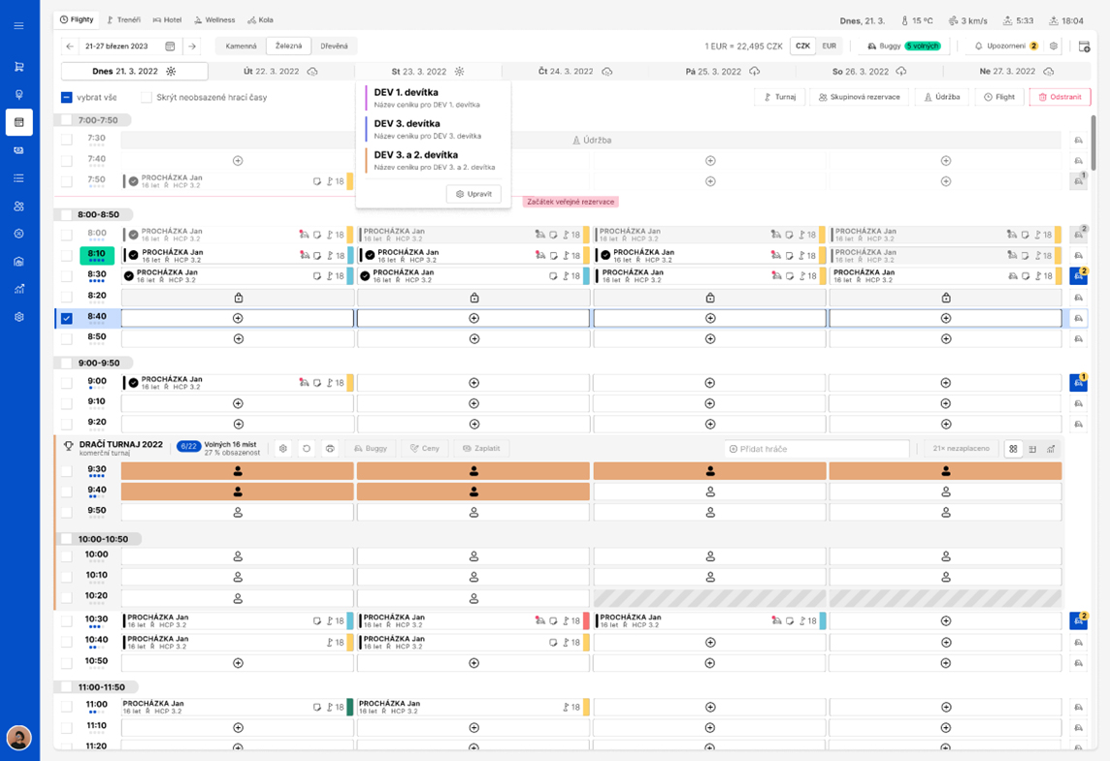This screenshot has width=1110, height=761.
Task: Go to next week arrow
Action: coord(192,47)
